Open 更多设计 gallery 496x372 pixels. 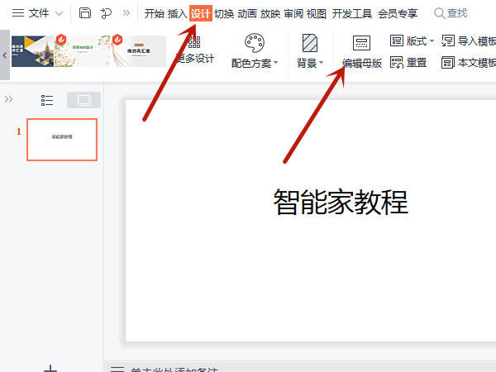194,50
